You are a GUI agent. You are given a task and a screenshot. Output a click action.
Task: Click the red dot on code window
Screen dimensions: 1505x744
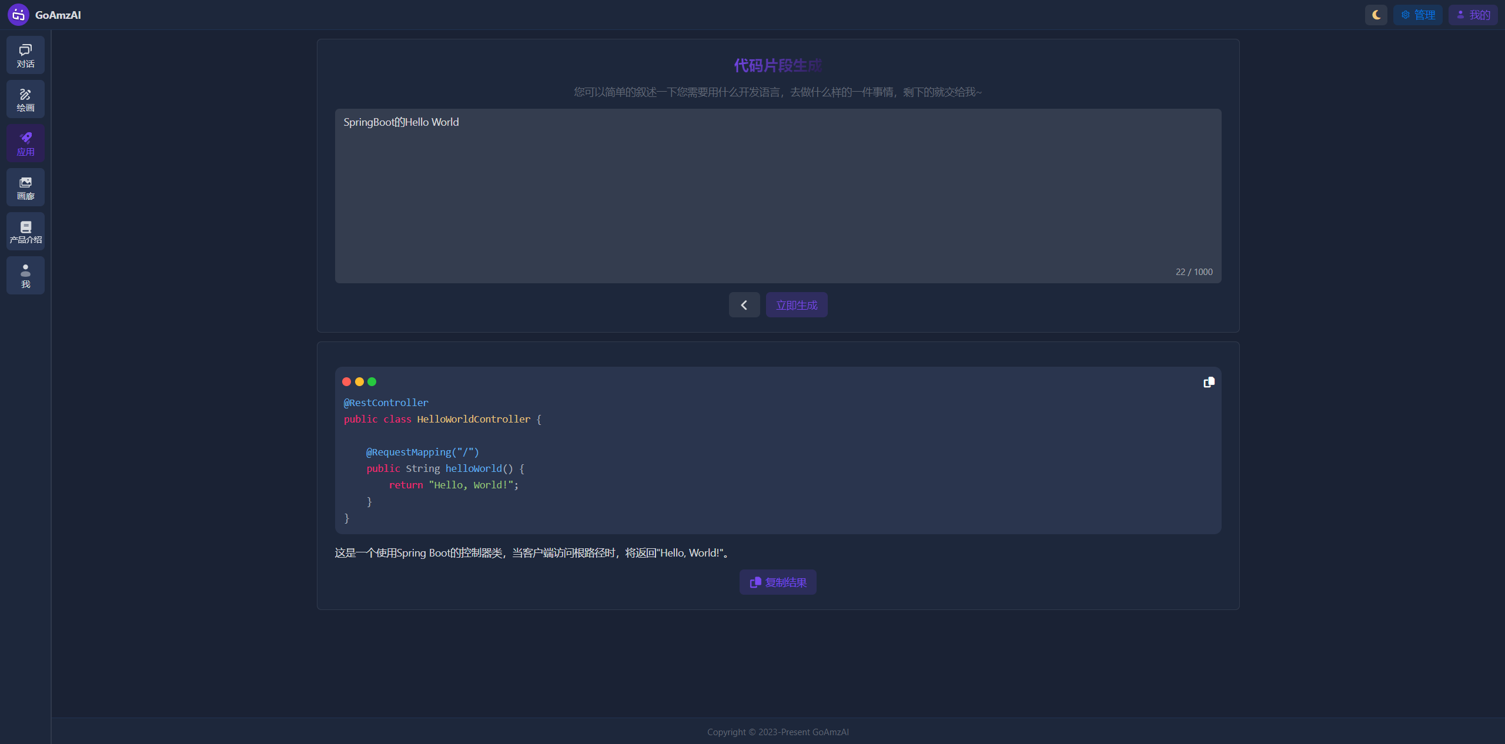click(x=347, y=382)
